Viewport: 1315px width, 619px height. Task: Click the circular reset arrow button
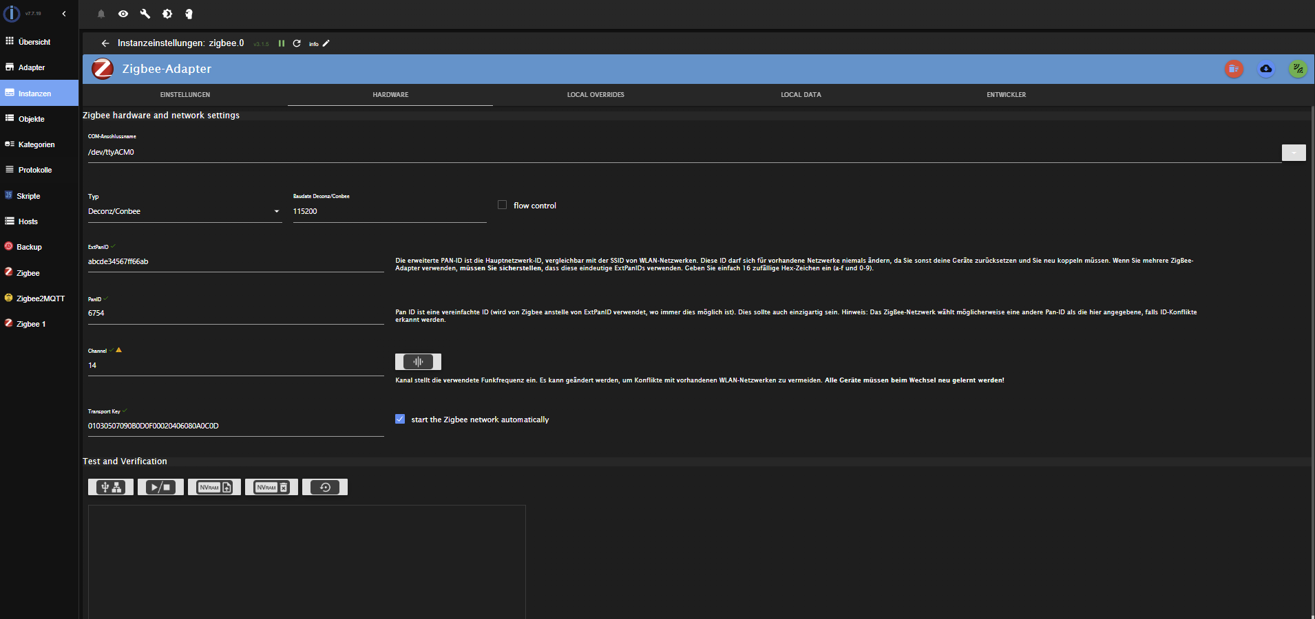click(325, 487)
